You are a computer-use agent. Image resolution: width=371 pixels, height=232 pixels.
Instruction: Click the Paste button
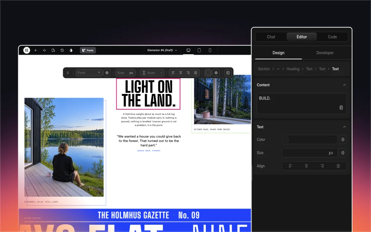click(x=88, y=50)
